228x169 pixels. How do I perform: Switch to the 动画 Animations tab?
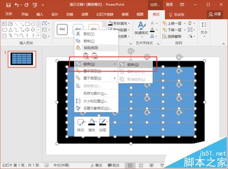click(x=85, y=14)
